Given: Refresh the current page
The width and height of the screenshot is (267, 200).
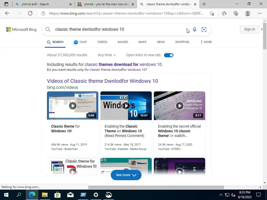Looking at the screenshot, I should coord(30,13).
